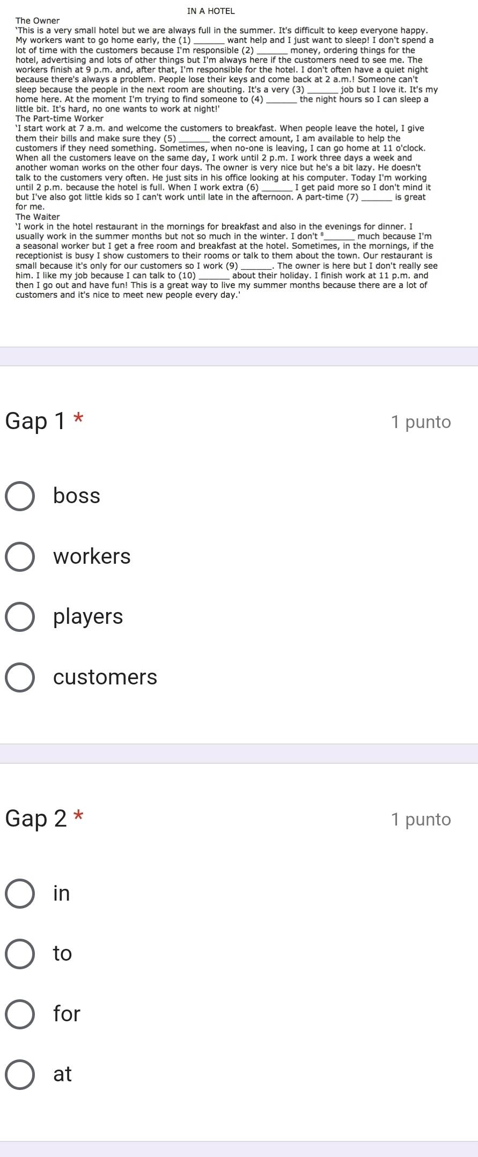This screenshot has height=1157, width=478.
Task: Select the "at" radio option for Gap 2
Action: pyautogui.click(x=20, y=1075)
